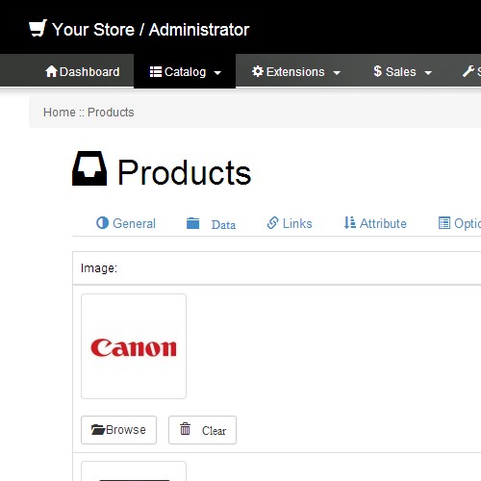
Task: Click the Dashboard home icon
Action: 51,71
